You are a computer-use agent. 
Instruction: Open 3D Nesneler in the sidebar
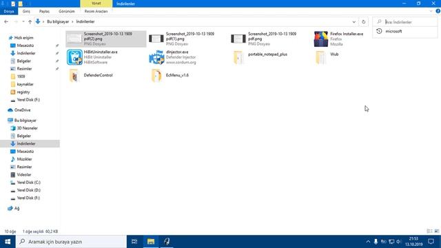28,128
